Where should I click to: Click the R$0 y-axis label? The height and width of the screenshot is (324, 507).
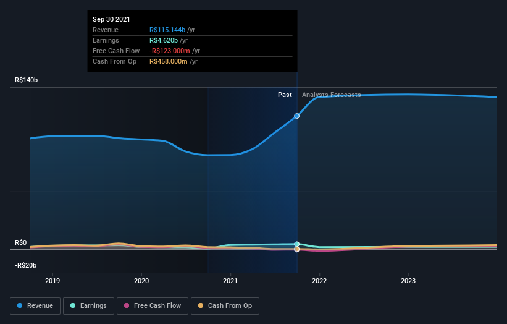point(21,243)
